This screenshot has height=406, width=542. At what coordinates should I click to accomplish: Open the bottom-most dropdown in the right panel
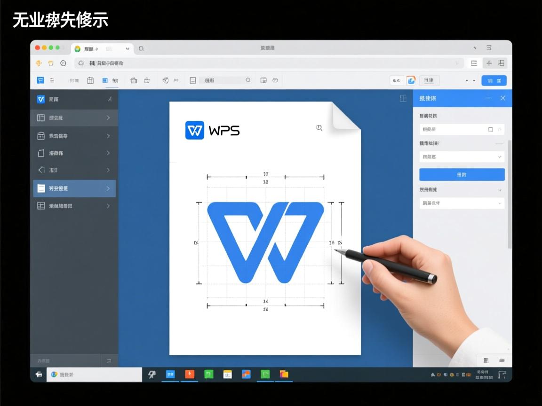click(462, 203)
